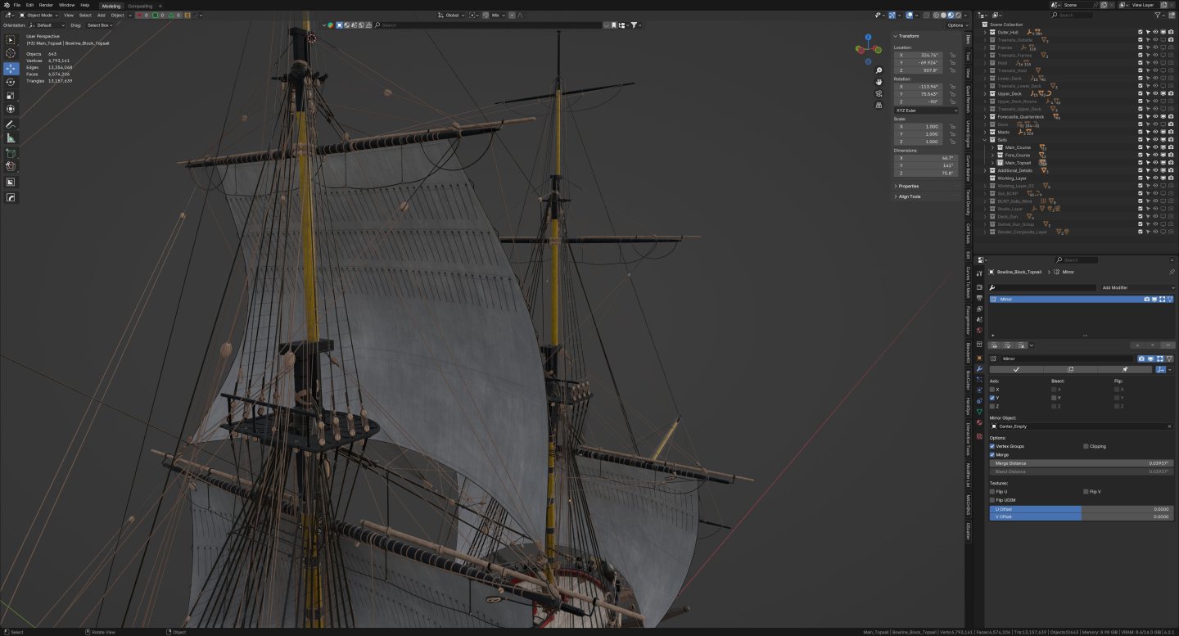Open the Material properties tab icon
Screen dimensions: 1179x636
[979, 422]
